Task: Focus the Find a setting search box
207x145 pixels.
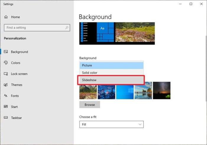Action: click(37, 28)
